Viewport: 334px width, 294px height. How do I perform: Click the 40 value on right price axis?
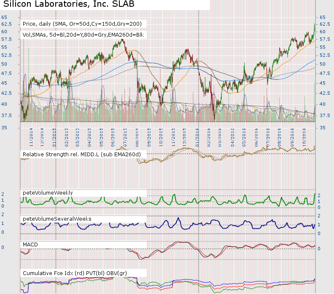coord(323,104)
